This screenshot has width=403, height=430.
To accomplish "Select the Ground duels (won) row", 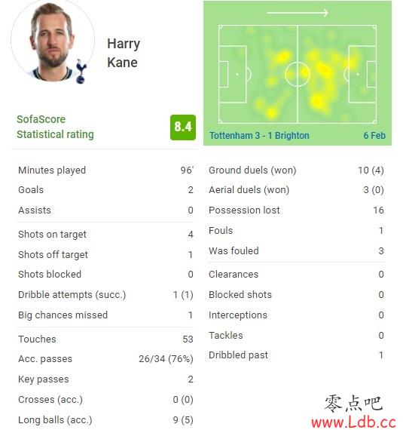I will pyautogui.click(x=296, y=170).
